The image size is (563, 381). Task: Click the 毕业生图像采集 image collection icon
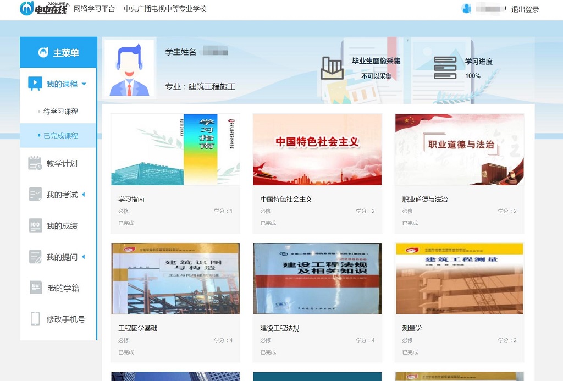tap(332, 67)
